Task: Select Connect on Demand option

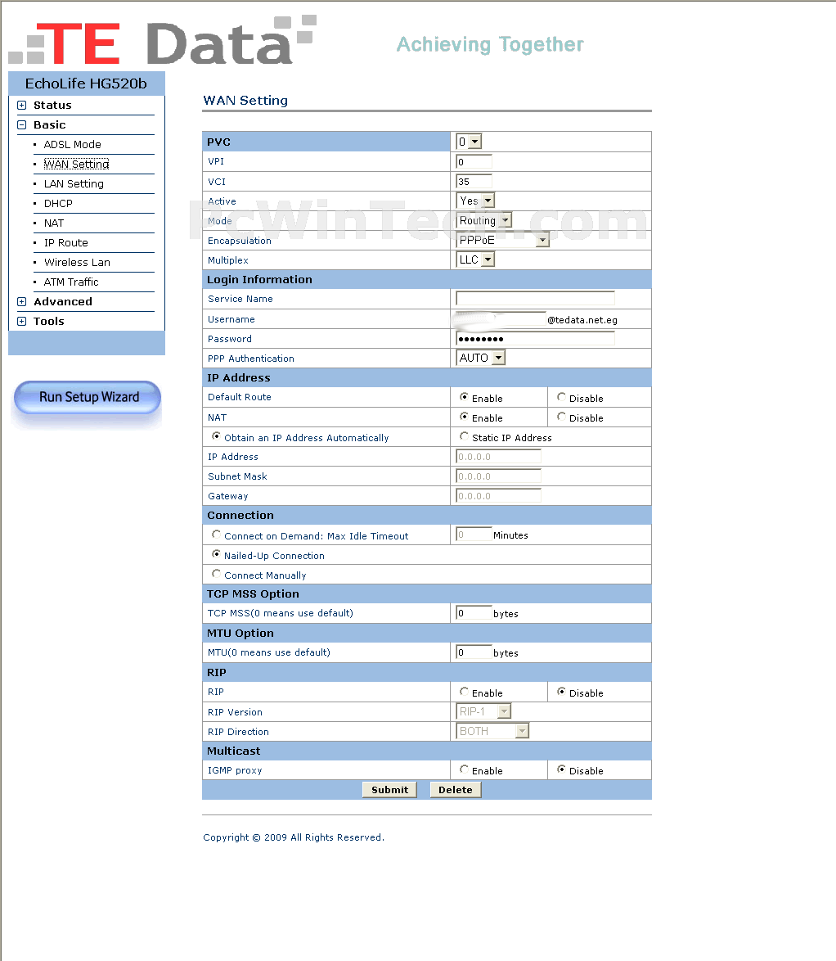Action: [216, 535]
